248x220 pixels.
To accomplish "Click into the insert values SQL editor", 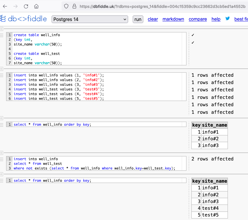I will click(x=96, y=87).
